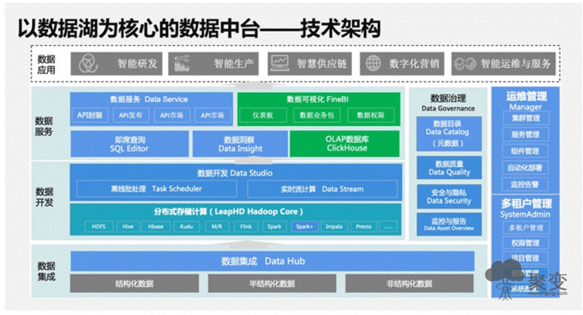
Task: Click the 离线批处理 Task Scheduler box
Action: (x=156, y=189)
